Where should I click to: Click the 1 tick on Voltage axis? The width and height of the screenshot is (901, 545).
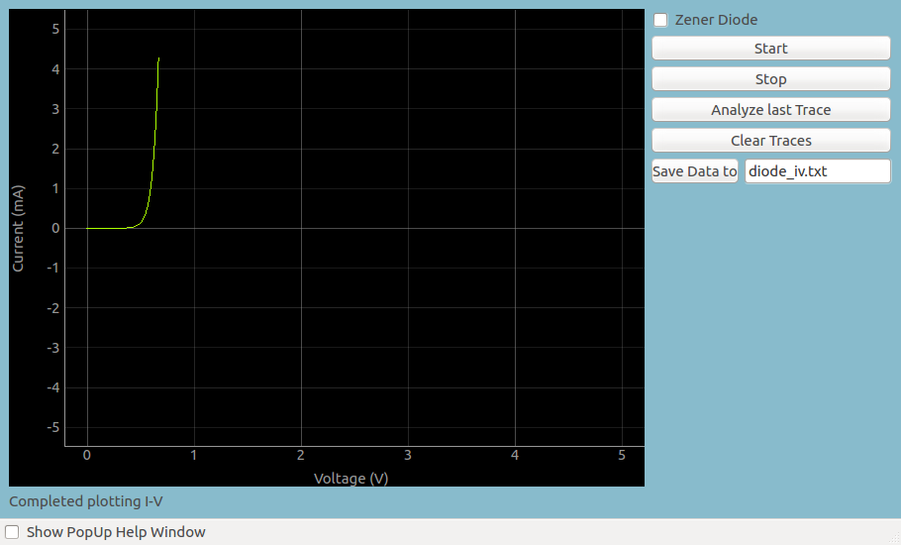point(194,455)
